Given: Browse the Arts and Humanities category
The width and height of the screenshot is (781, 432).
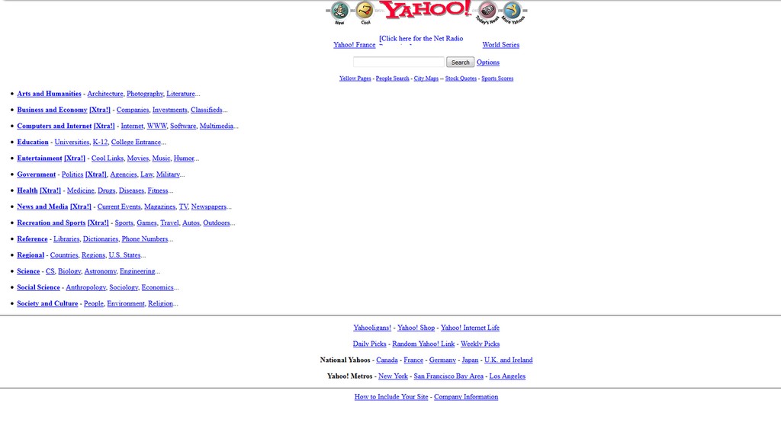Looking at the screenshot, I should click(x=49, y=94).
